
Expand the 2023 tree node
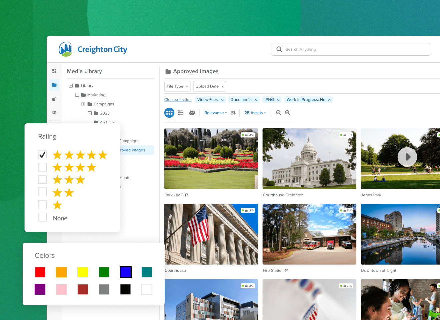pyautogui.click(x=90, y=113)
